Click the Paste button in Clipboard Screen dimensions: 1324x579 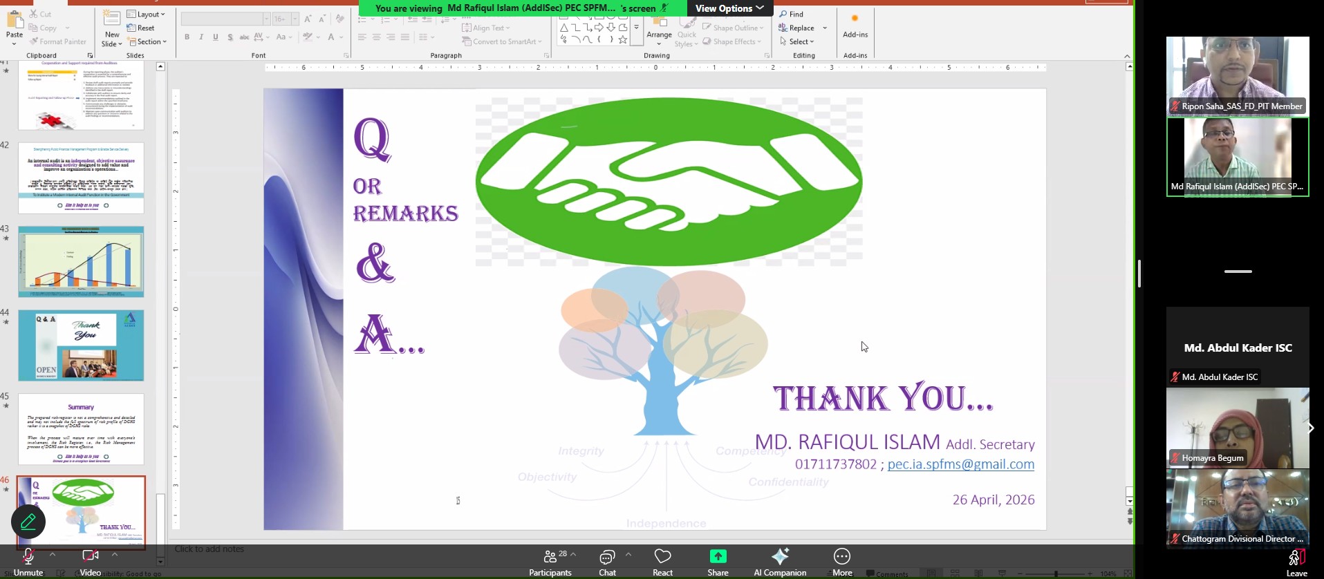tap(14, 28)
